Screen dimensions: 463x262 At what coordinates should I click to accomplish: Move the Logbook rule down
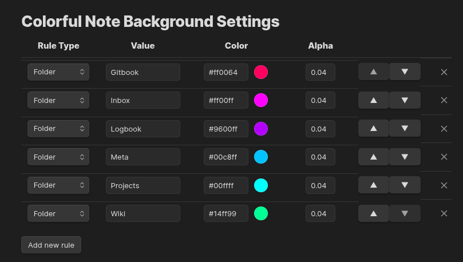405,129
